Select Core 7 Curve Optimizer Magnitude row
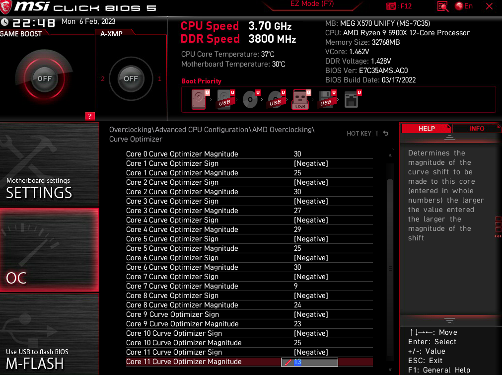 (249, 286)
